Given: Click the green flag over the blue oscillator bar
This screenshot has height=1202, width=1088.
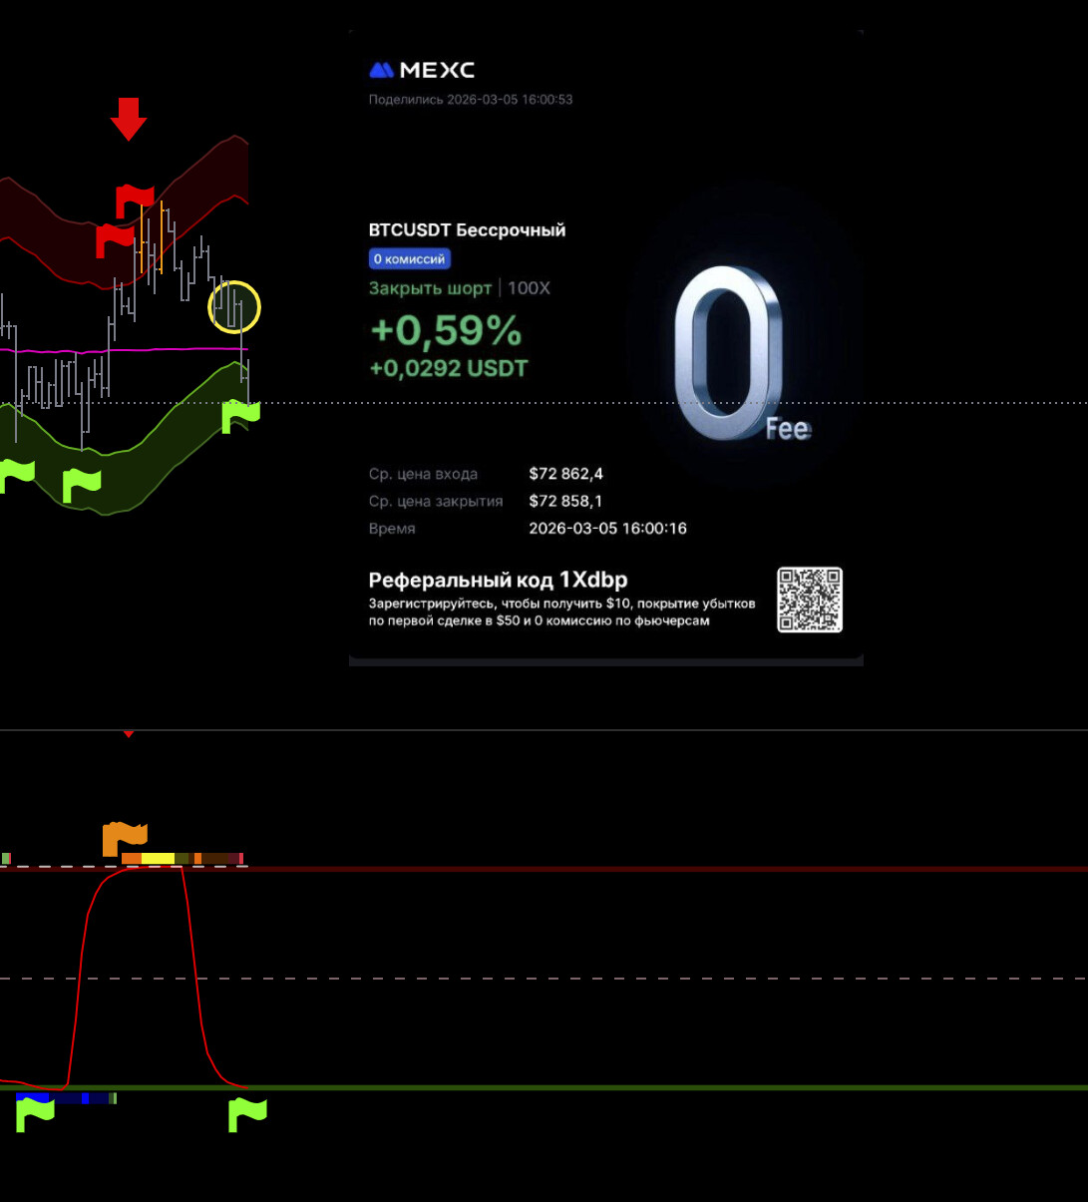Looking at the screenshot, I should (35, 1112).
